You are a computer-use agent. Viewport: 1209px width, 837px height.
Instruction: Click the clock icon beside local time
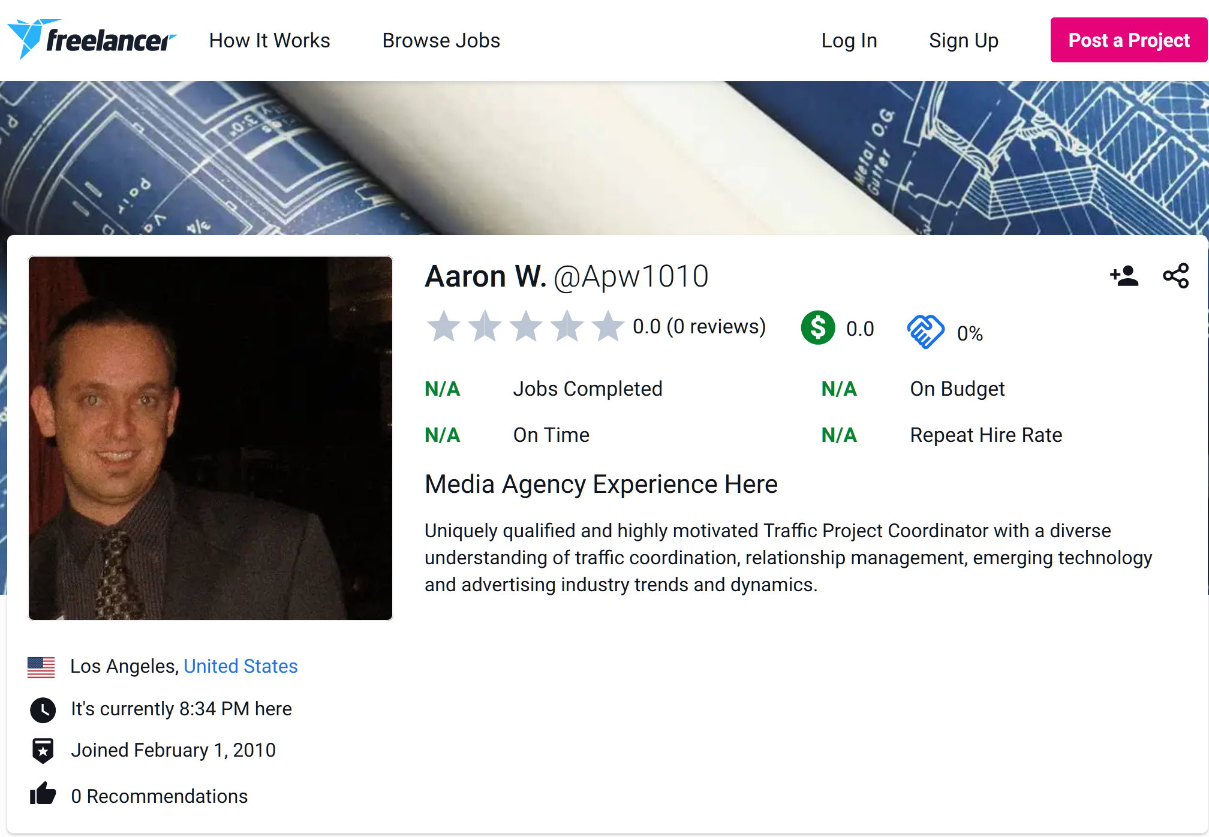coord(43,709)
